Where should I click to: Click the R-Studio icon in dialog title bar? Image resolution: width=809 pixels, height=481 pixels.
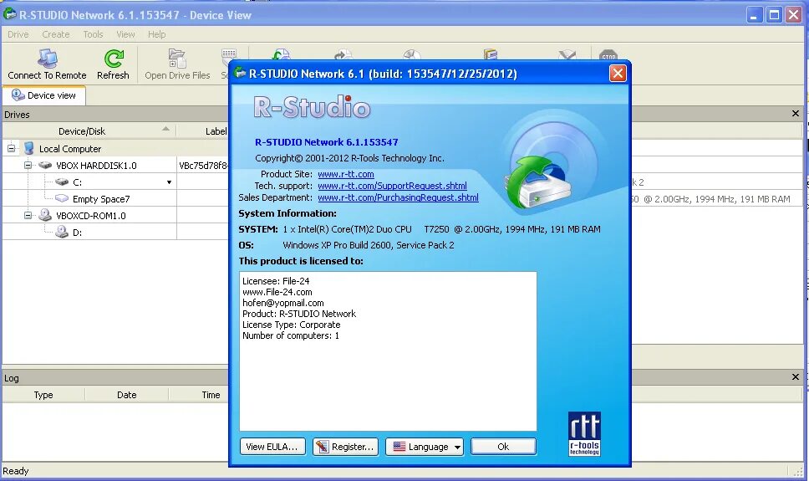tap(240, 73)
